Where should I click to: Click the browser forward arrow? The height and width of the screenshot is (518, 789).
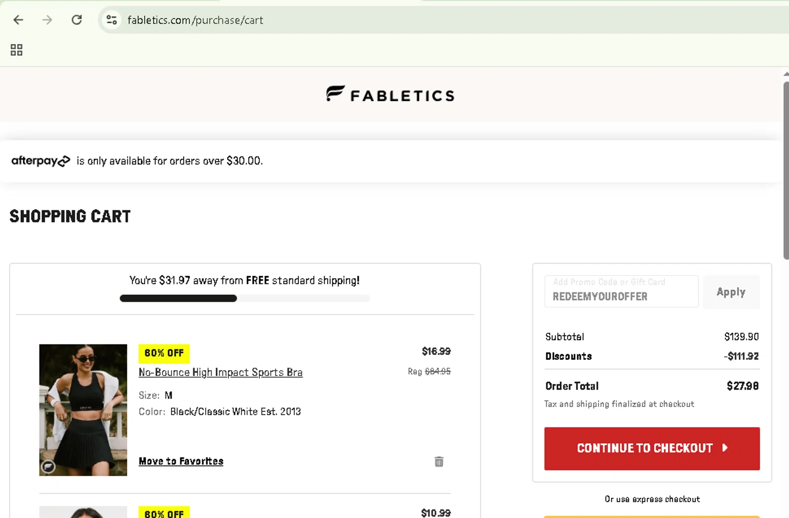pyautogui.click(x=47, y=20)
